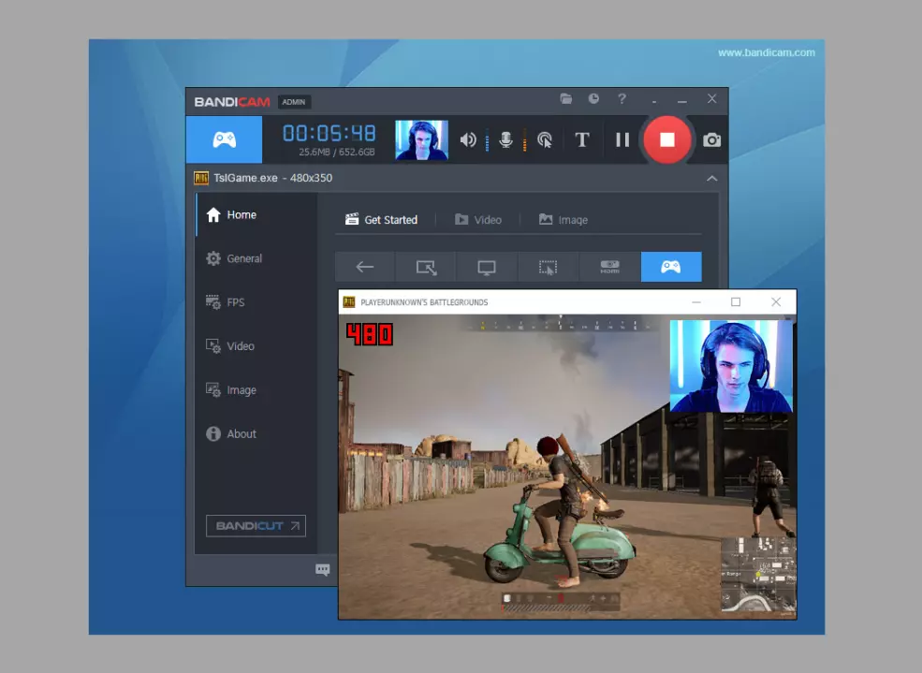Image resolution: width=922 pixels, height=673 pixels.
Task: Open the Bandicut link button
Action: 256,525
